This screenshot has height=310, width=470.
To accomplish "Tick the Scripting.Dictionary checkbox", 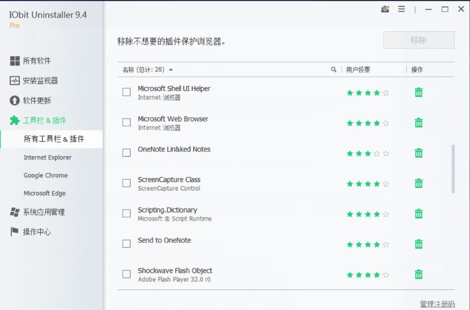I will click(127, 214).
